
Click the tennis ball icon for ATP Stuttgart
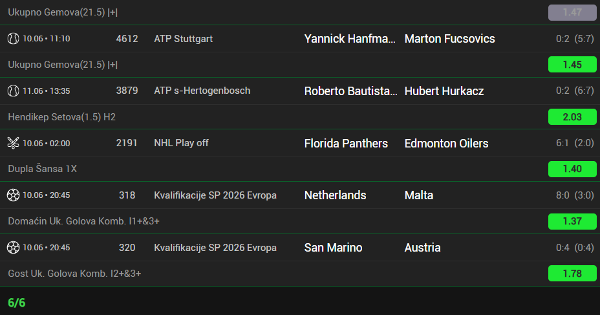[13, 39]
